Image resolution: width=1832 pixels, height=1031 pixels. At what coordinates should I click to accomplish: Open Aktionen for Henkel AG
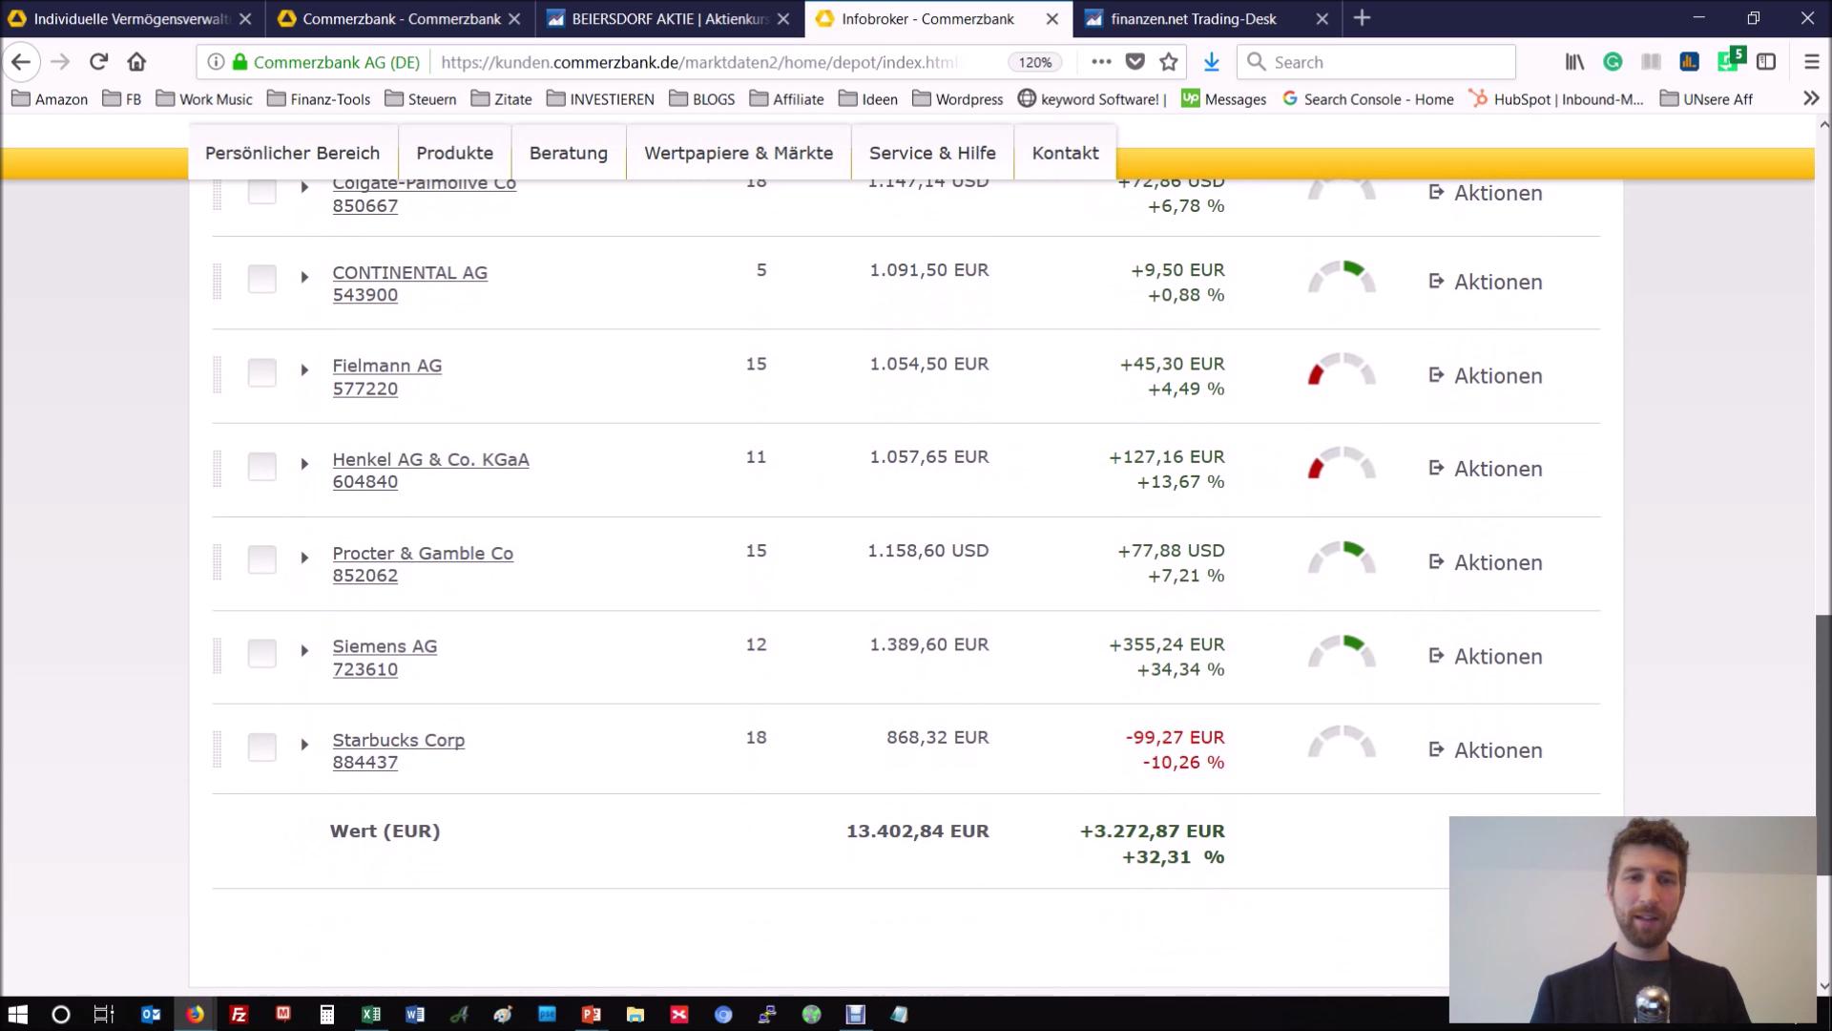point(1485,469)
